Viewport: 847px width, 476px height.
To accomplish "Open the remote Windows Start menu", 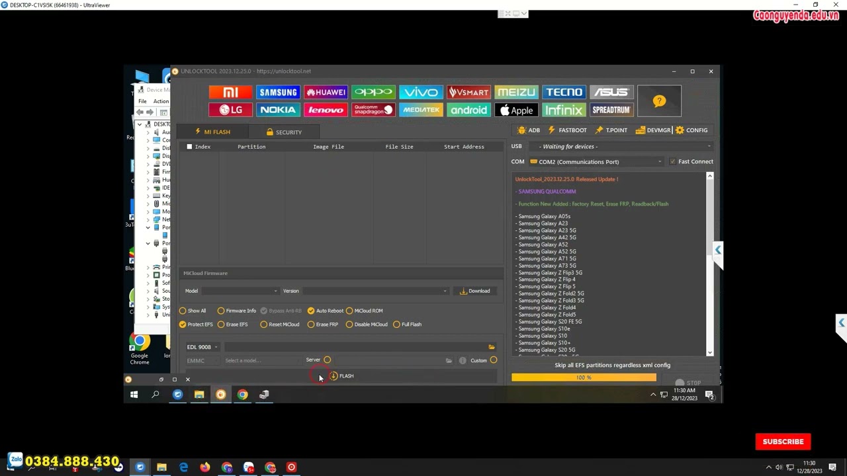I will pyautogui.click(x=134, y=395).
